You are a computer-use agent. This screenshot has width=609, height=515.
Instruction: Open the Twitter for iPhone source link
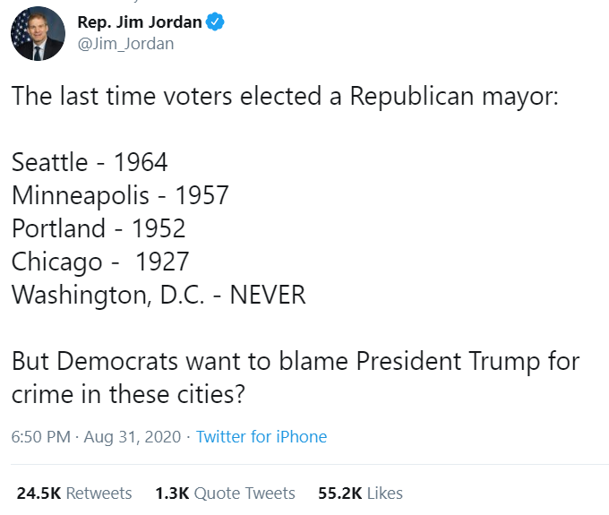click(x=262, y=437)
